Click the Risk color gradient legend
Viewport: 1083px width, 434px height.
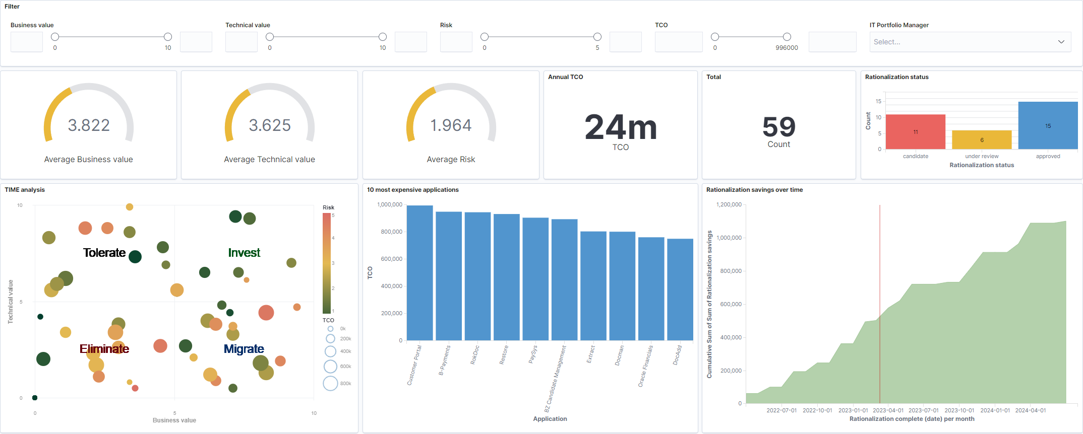click(327, 263)
